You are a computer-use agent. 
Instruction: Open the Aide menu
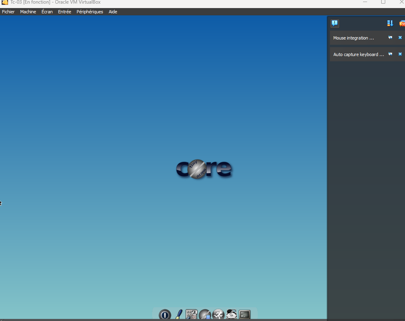[x=113, y=12]
